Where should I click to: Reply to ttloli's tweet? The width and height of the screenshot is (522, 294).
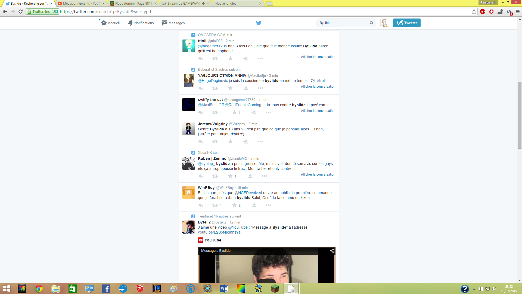tap(201, 59)
